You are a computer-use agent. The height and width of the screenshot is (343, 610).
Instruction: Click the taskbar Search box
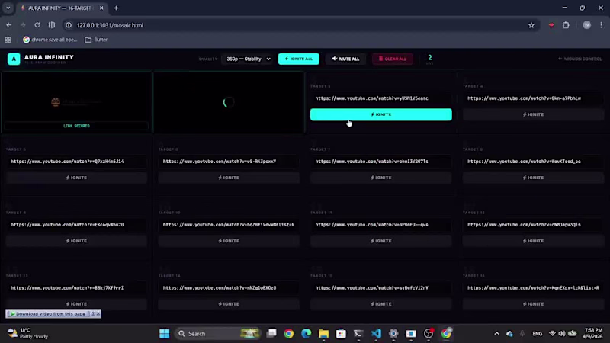[217, 333]
